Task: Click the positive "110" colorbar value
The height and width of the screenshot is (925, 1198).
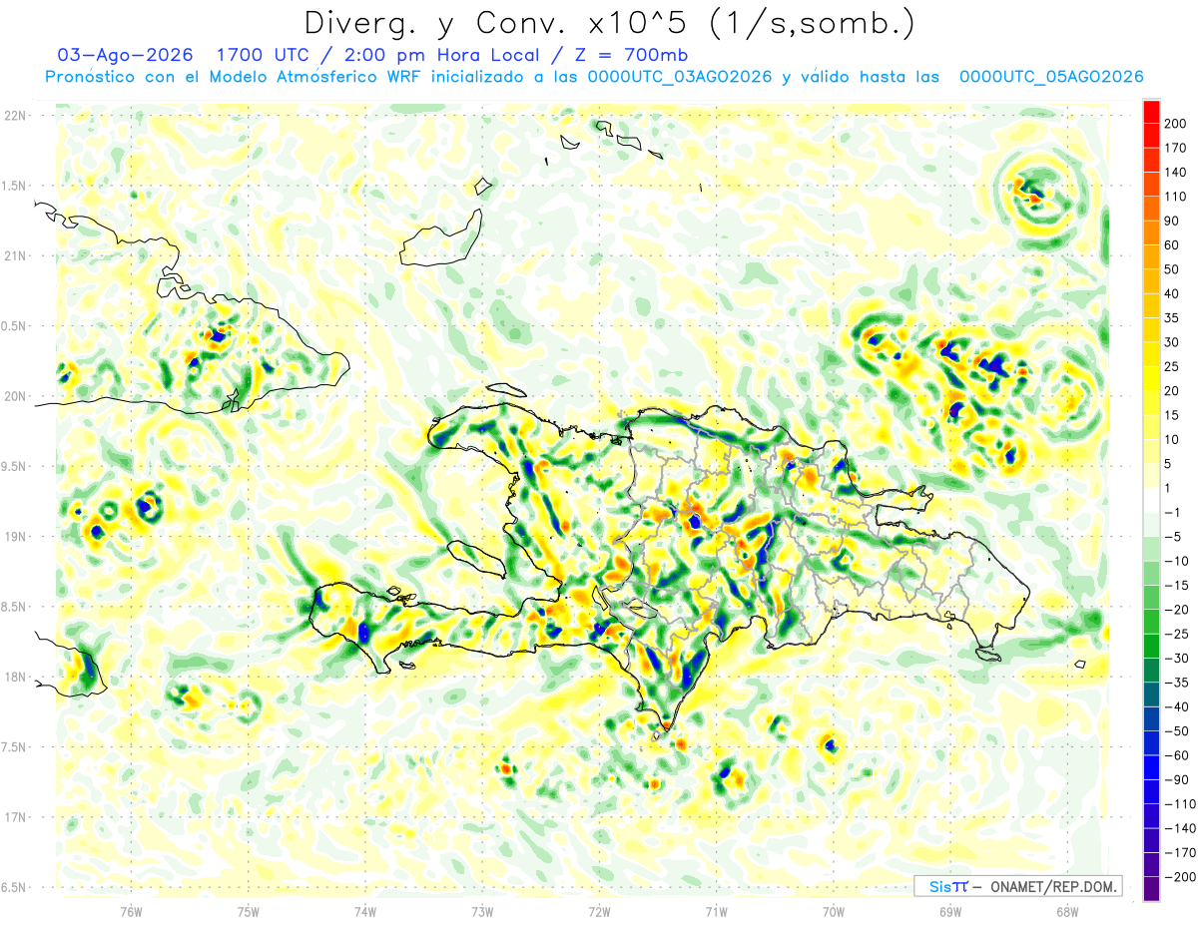Action: click(1177, 197)
